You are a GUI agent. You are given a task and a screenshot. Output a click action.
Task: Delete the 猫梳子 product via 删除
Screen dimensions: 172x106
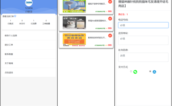(x=110, y=12)
